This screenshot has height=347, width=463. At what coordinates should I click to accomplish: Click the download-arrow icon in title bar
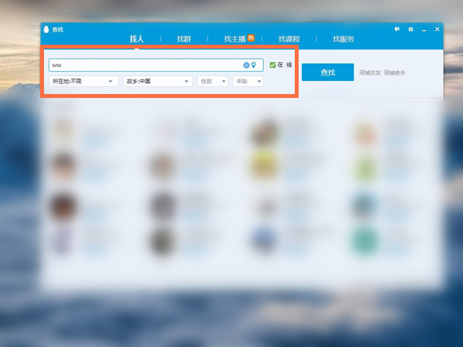pyautogui.click(x=411, y=29)
